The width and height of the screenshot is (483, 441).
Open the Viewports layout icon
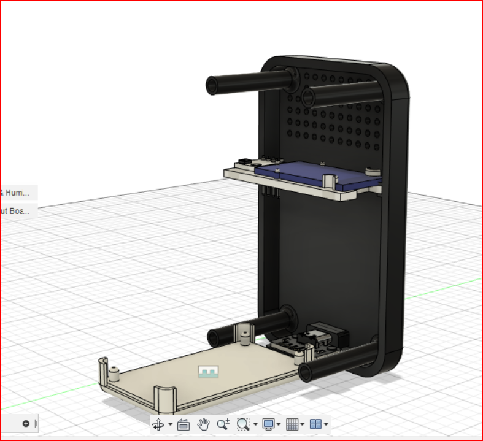[315, 424]
